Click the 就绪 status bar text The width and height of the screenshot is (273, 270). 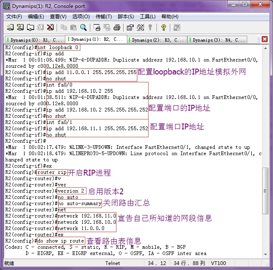pos(9,263)
